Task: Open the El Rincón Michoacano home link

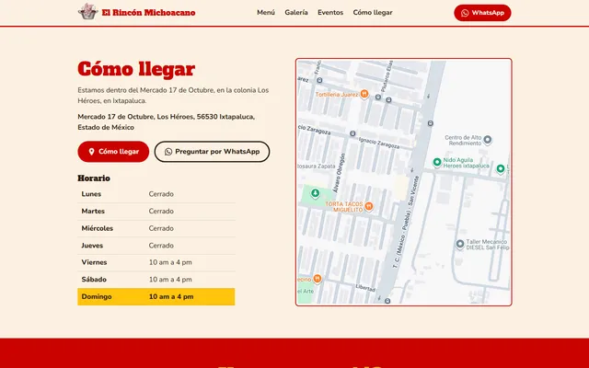Action: (137, 12)
